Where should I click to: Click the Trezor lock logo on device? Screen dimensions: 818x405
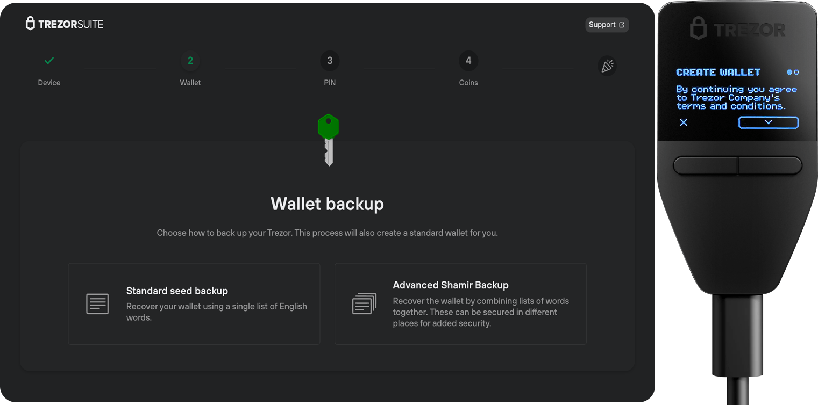click(x=698, y=28)
